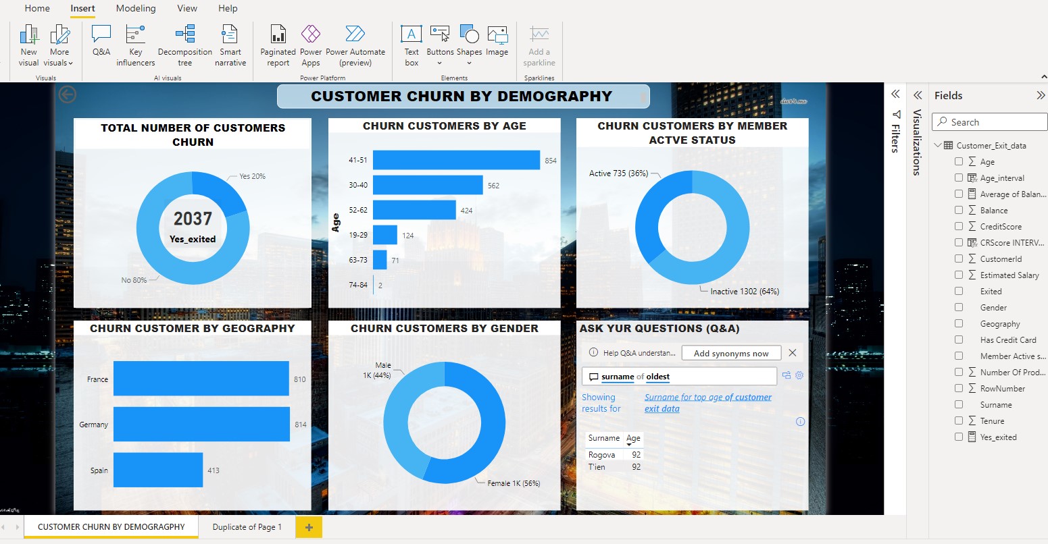Image resolution: width=1048 pixels, height=544 pixels.
Task: Switch to the Modeling ribbon tab
Action: point(135,9)
